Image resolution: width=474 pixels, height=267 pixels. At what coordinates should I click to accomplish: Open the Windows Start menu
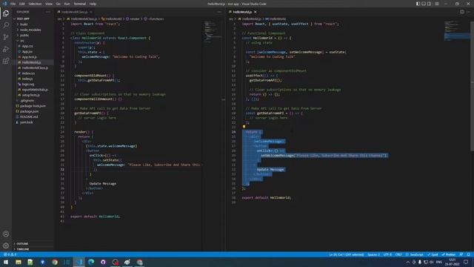point(6,262)
